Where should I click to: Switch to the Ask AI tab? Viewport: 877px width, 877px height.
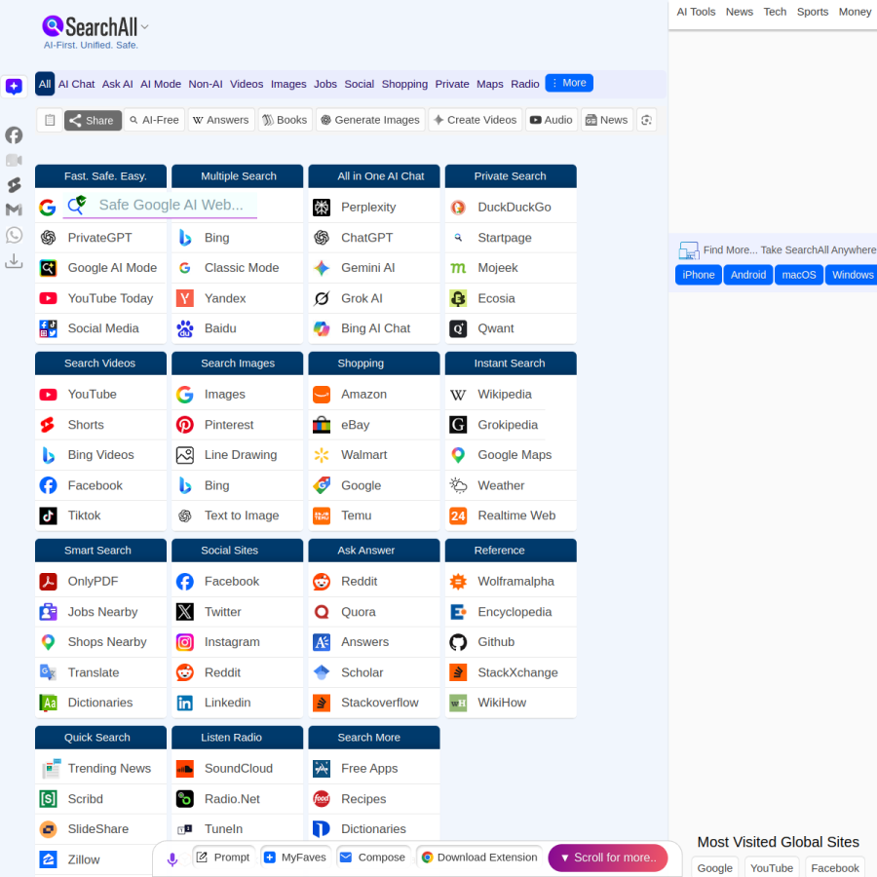point(118,84)
